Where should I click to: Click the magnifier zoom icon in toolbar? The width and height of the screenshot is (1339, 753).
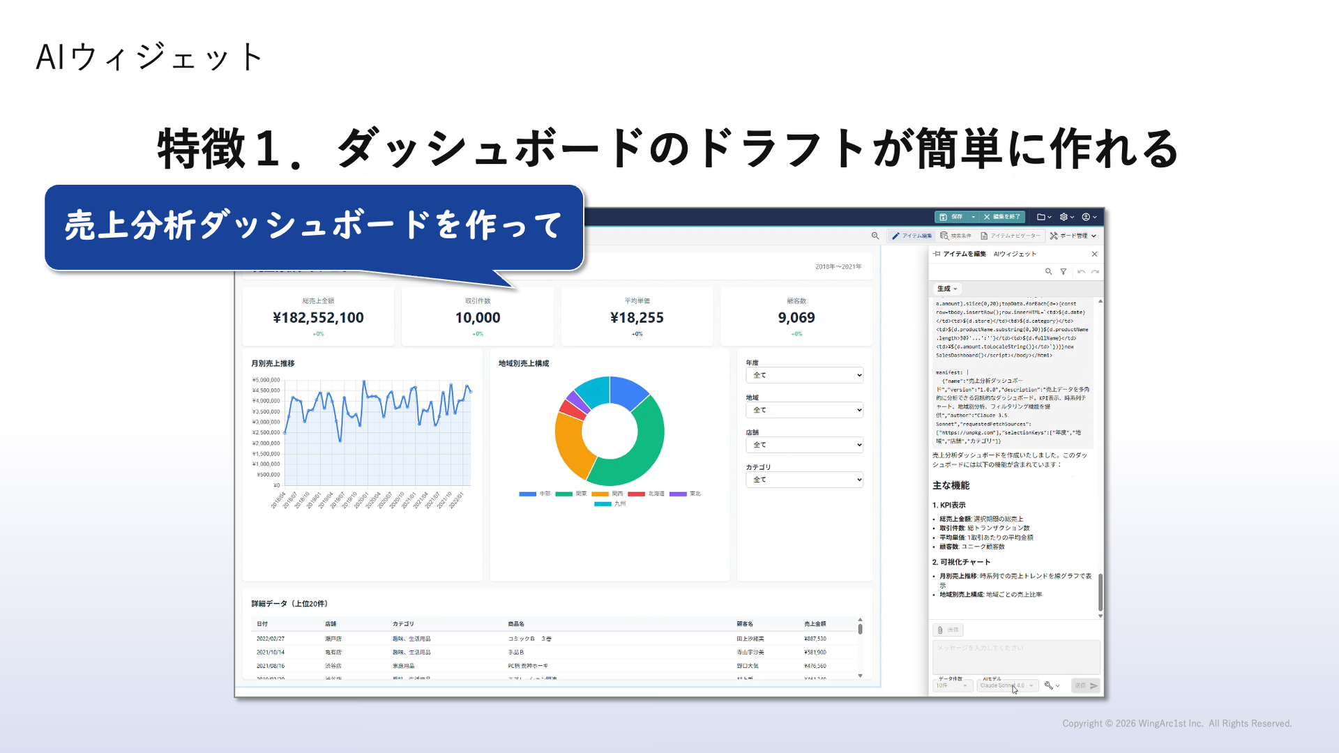click(875, 236)
